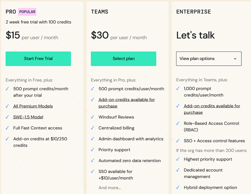Click And more... under Teams features
Image resolution: width=251 pixels, height=194 pixels.
tap(110, 188)
